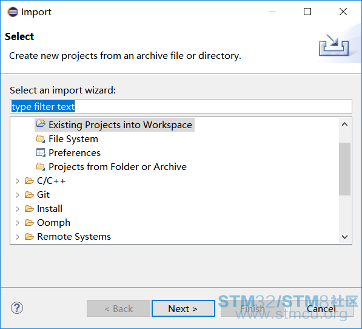The image size is (362, 329).
Task: Click the scroll down arrow in wizard list
Action: click(x=344, y=237)
